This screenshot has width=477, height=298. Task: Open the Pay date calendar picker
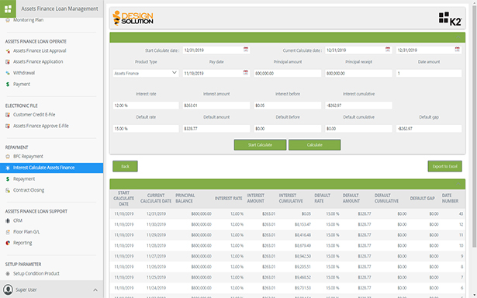tap(246, 72)
